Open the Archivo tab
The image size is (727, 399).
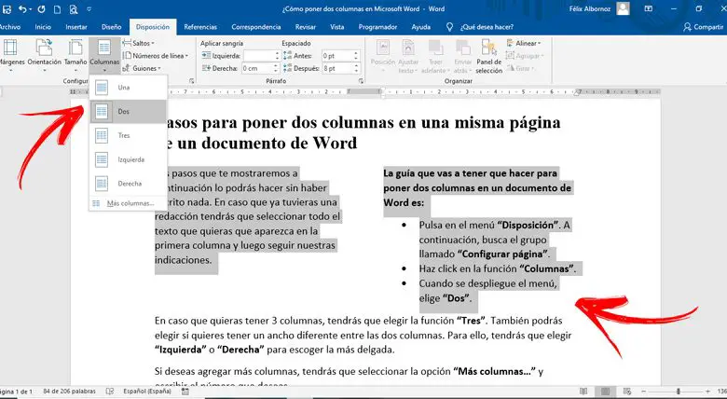pyautogui.click(x=9, y=27)
